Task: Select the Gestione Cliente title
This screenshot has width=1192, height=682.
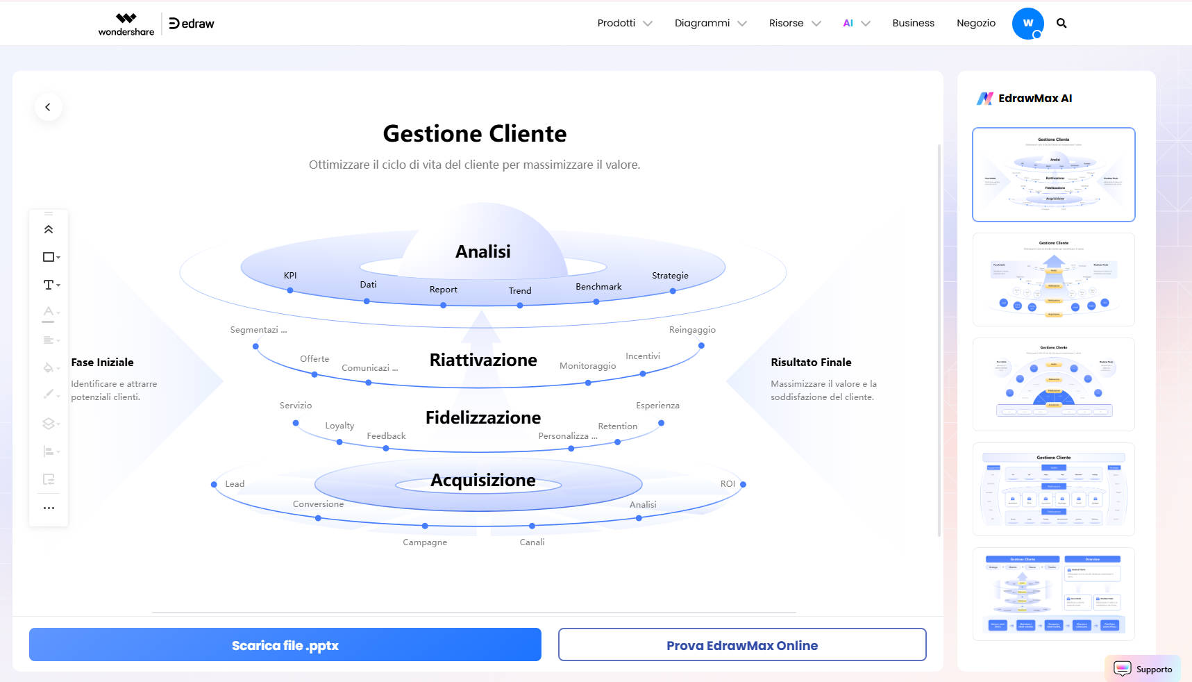Action: point(475,133)
